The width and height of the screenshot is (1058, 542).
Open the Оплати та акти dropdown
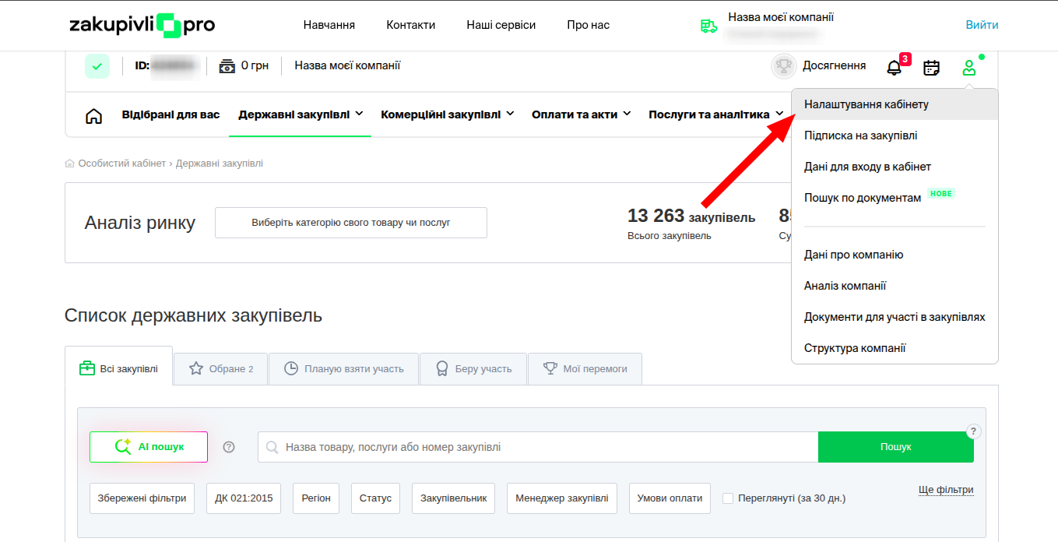[581, 114]
